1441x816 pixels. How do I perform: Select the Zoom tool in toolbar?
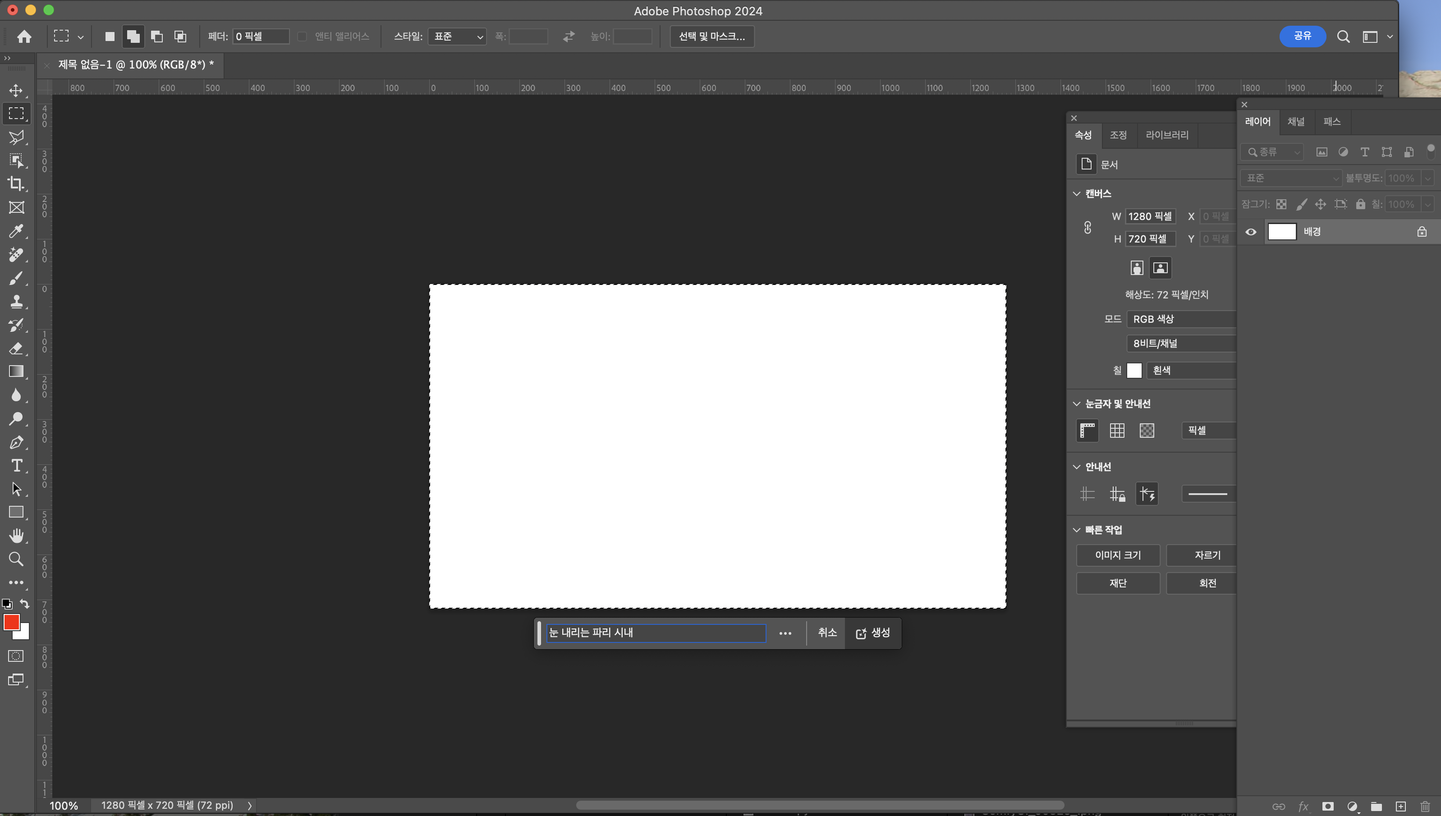click(x=16, y=559)
